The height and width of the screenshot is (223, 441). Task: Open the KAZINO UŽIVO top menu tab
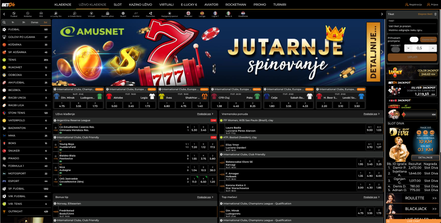click(x=141, y=5)
